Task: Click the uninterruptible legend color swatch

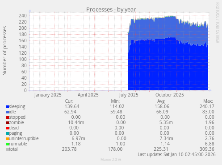Action: click(x=8, y=139)
